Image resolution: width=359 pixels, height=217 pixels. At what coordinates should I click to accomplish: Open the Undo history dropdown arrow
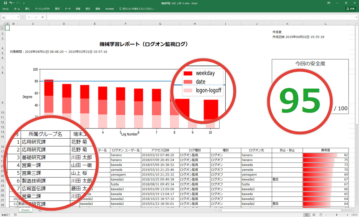(x=14, y=3)
